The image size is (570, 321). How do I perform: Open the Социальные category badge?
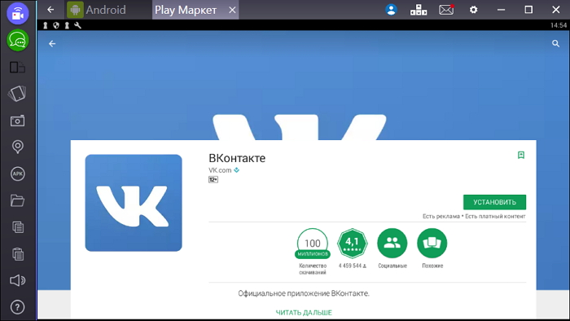point(392,244)
